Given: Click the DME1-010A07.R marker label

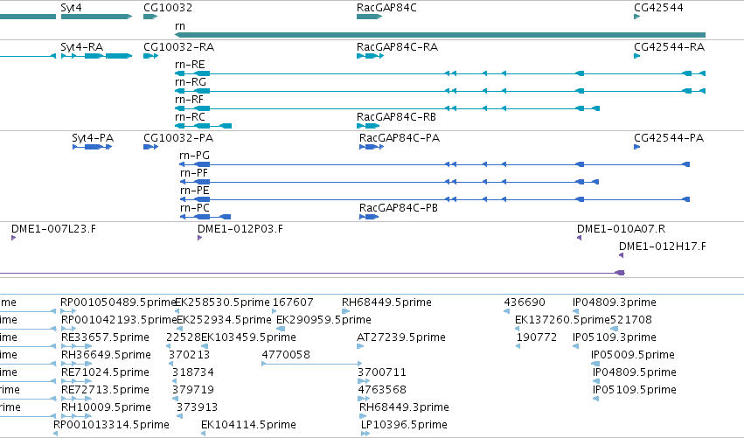Looking at the screenshot, I should tap(621, 229).
